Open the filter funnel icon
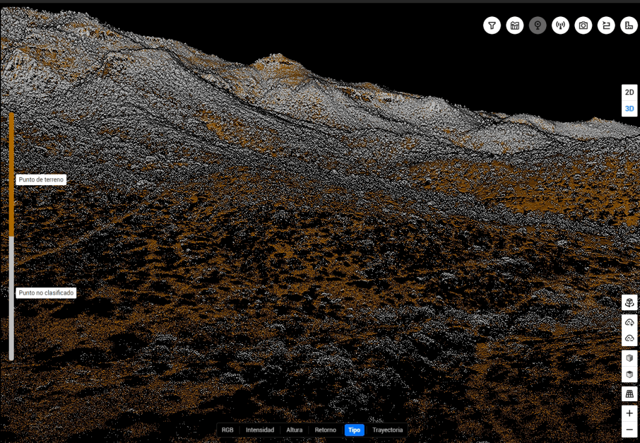640x443 pixels. click(492, 26)
